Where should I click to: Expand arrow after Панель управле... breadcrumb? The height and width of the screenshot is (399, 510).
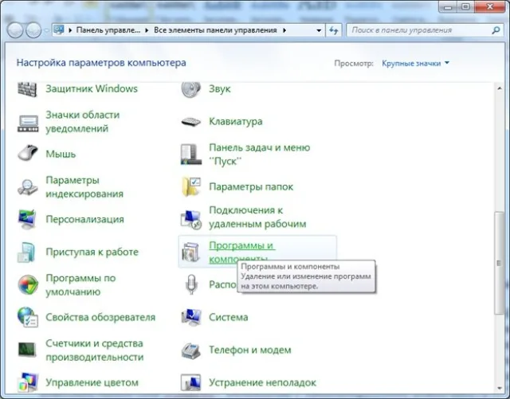click(x=147, y=30)
